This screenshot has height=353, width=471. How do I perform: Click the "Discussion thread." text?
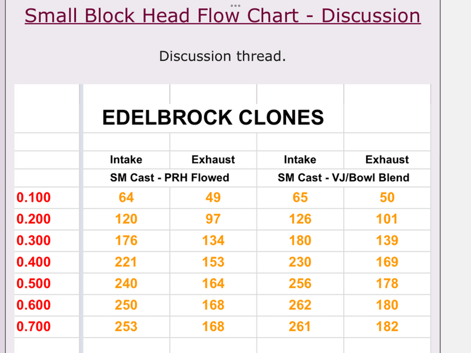pos(223,56)
